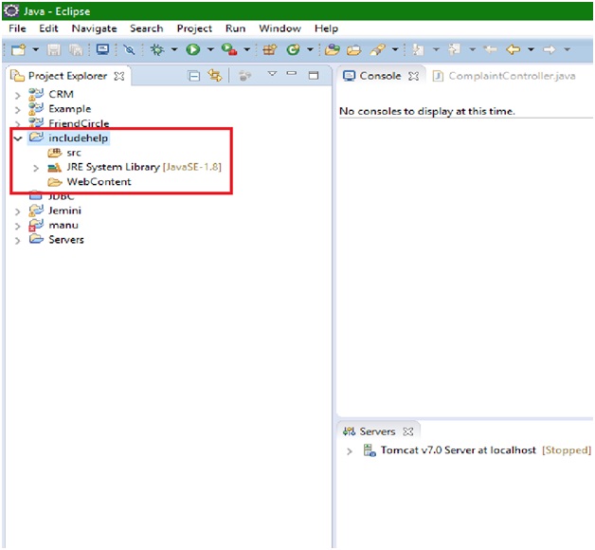Click the Tomcat v7.0 server icon

[x=370, y=450]
